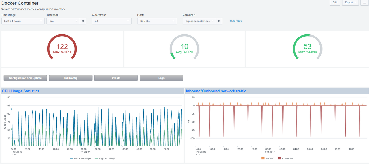Open the Autorefresh dropdown

pos(112,21)
